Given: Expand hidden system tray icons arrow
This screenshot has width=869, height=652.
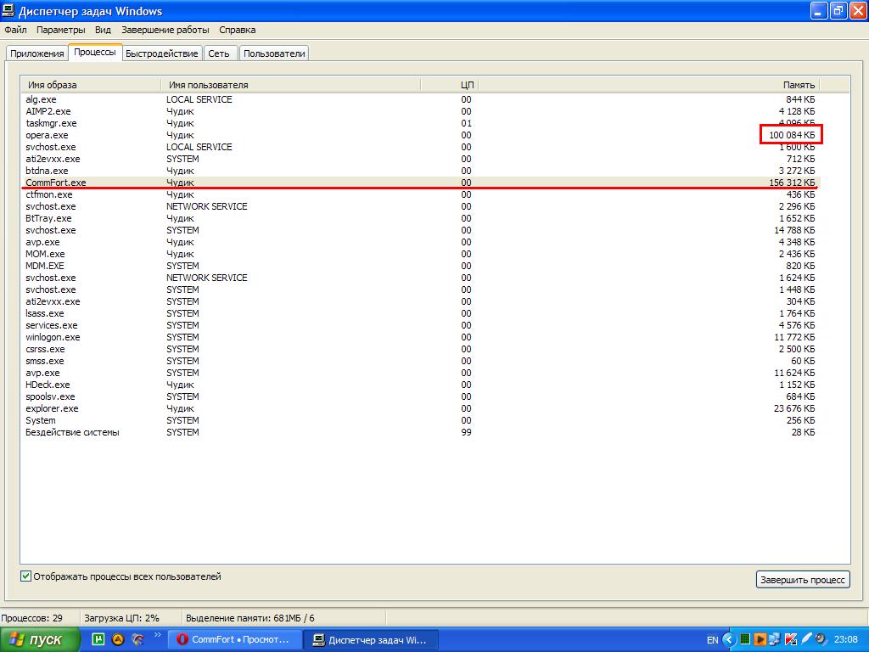Looking at the screenshot, I should point(728,639).
